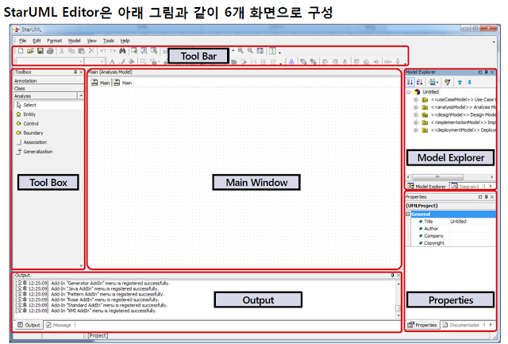This screenshot has width=508, height=344.
Task: Click the Redo arrow icon
Action: tap(113, 51)
